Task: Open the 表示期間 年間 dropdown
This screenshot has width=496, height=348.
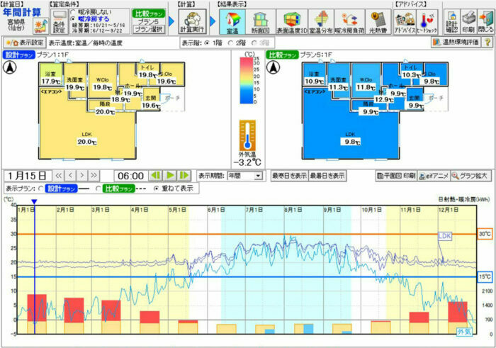Action: point(245,176)
